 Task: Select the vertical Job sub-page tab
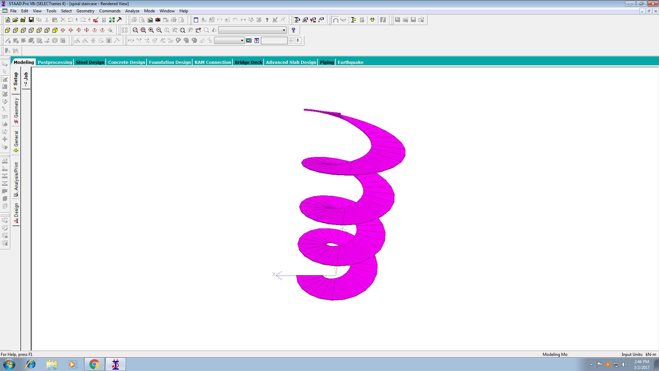pos(26,79)
